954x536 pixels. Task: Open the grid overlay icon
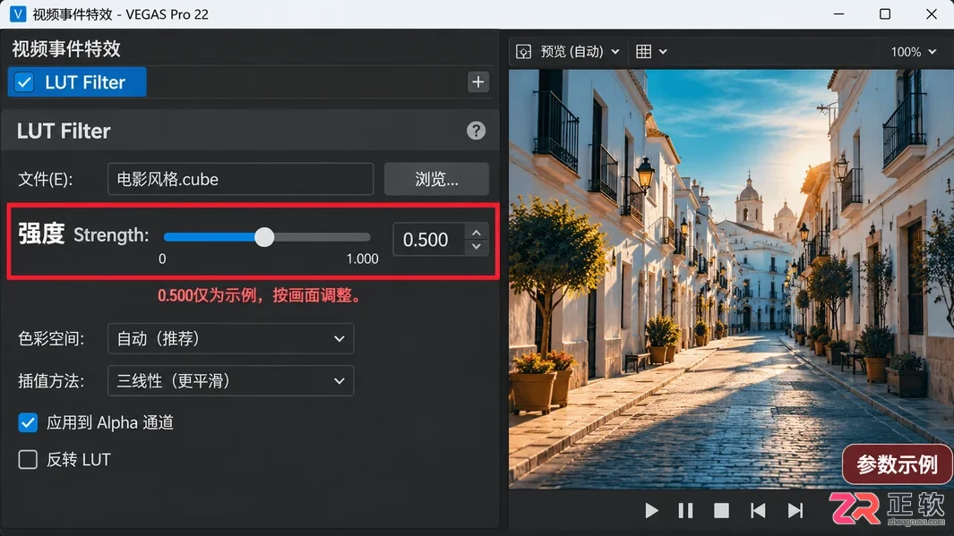(643, 52)
